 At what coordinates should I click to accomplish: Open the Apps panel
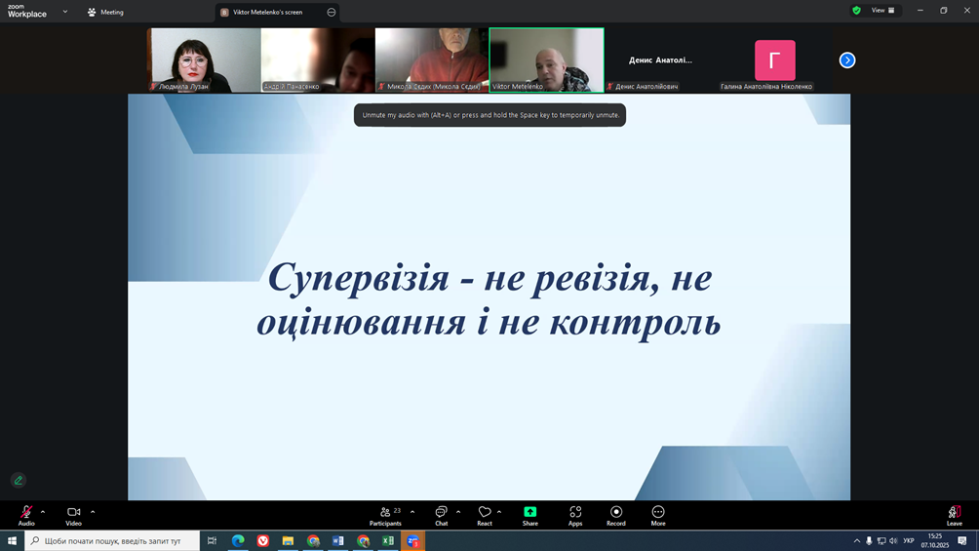point(575,514)
